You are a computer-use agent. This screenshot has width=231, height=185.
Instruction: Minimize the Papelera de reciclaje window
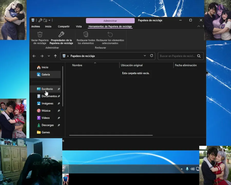(x=180, y=20)
